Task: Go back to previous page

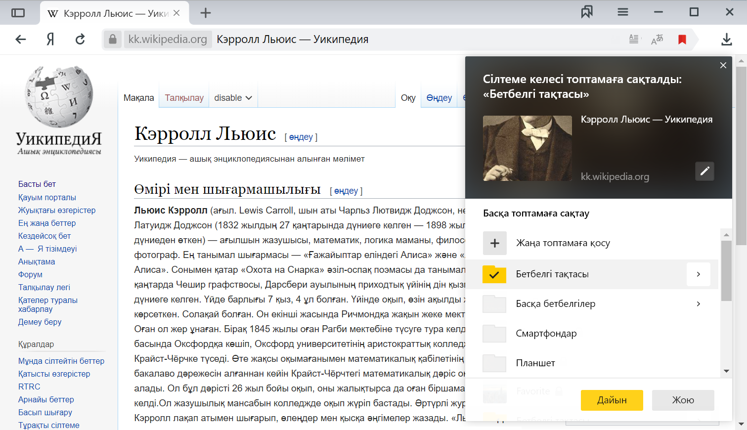Action: pos(21,39)
